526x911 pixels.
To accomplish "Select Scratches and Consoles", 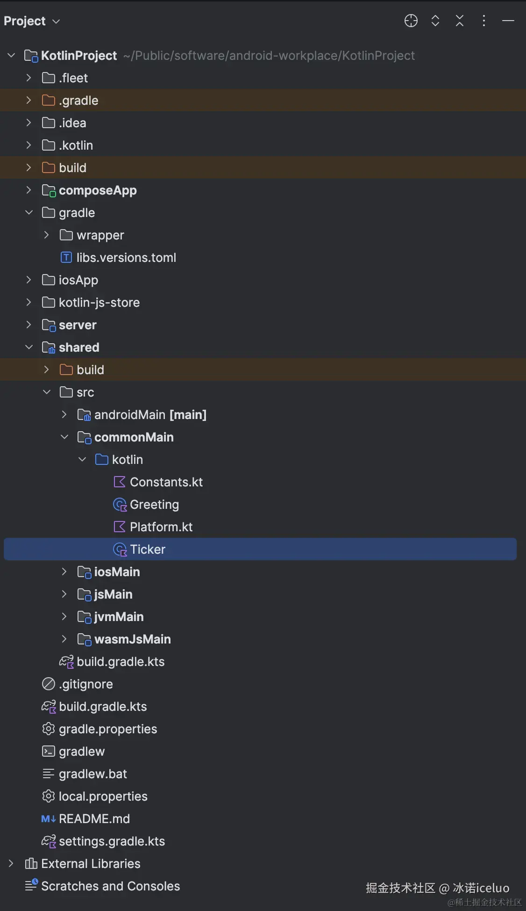I will tap(110, 886).
